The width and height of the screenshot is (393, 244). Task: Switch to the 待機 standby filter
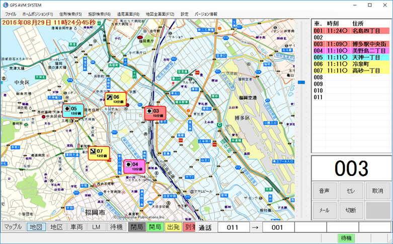coord(116,227)
